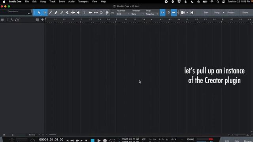The height and width of the screenshot is (142, 253).
Task: Click the tempo value 120.00
Action: 191,139
